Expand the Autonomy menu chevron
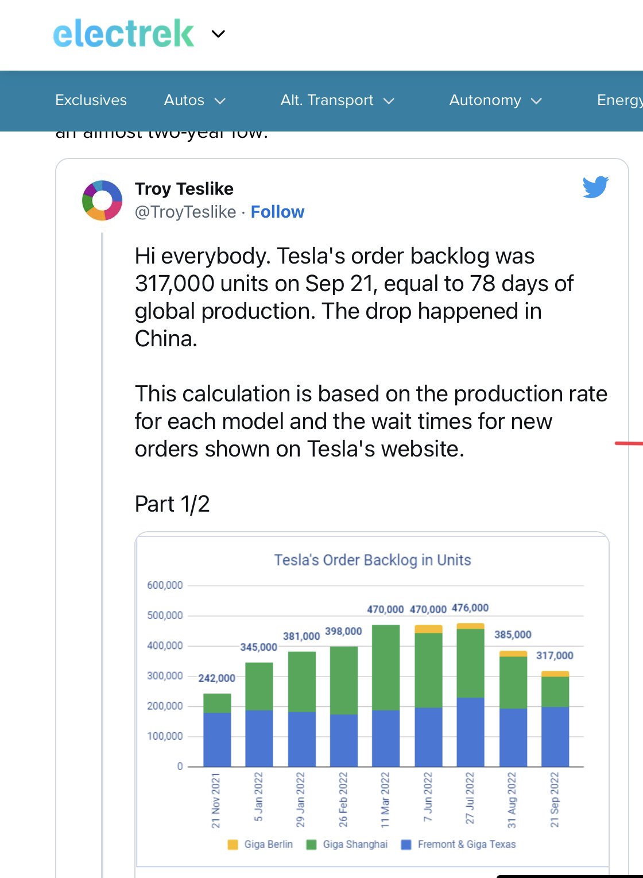Viewport: 643px width, 878px height. [536, 101]
